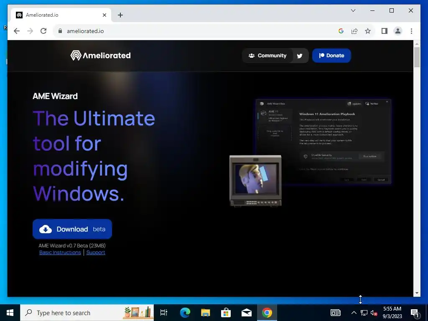Open File Explorer from taskbar
The width and height of the screenshot is (428, 321).
click(x=205, y=313)
